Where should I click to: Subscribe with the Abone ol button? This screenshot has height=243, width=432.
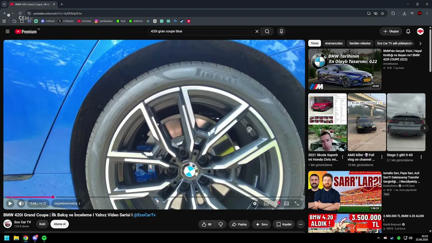[60, 224]
